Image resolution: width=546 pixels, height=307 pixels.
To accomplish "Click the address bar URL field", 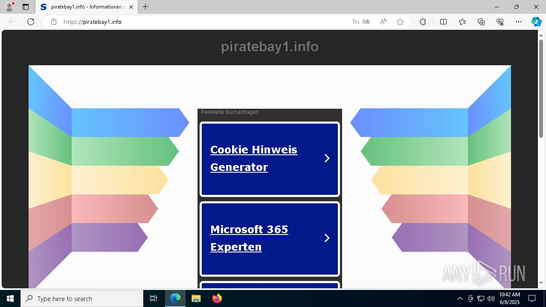I will (205, 22).
